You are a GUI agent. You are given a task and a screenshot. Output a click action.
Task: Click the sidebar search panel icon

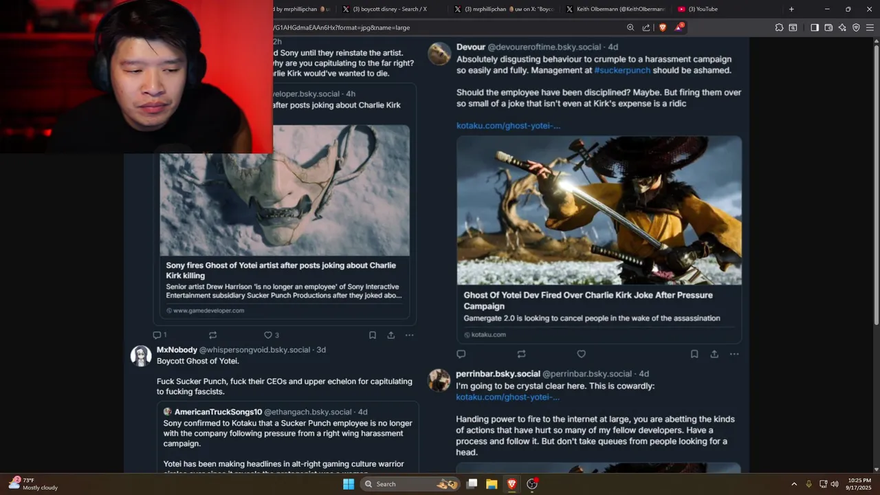pos(793,27)
